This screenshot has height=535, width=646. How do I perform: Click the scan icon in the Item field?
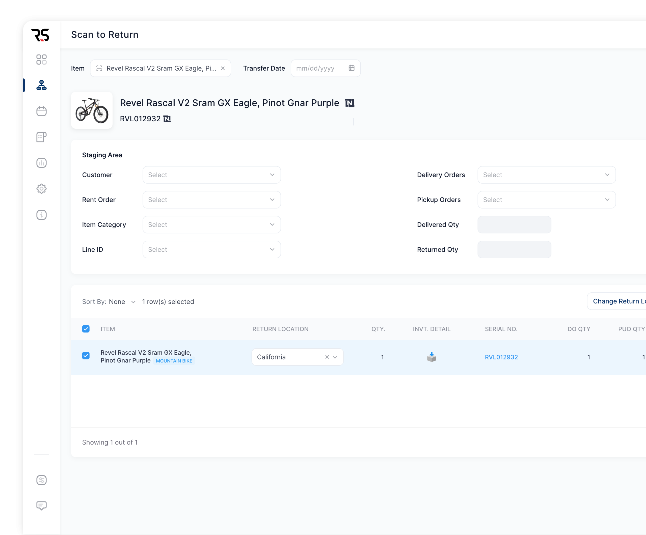click(99, 68)
